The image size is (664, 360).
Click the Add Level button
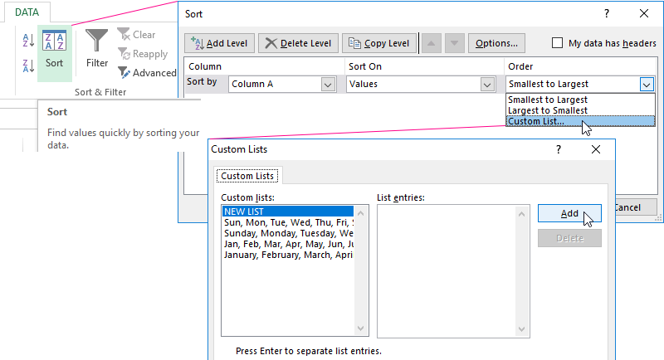point(219,43)
